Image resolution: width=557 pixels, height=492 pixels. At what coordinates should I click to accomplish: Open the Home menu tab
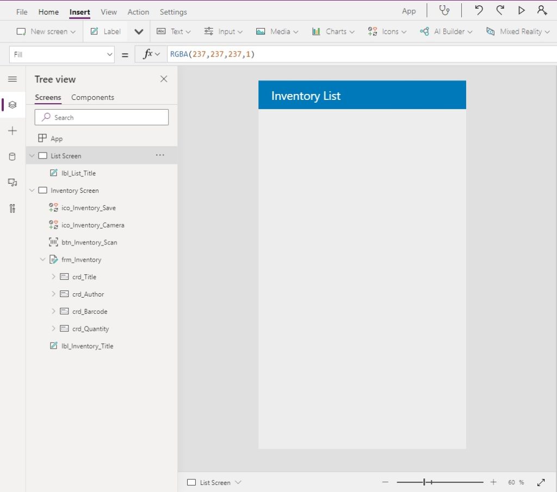pos(48,12)
